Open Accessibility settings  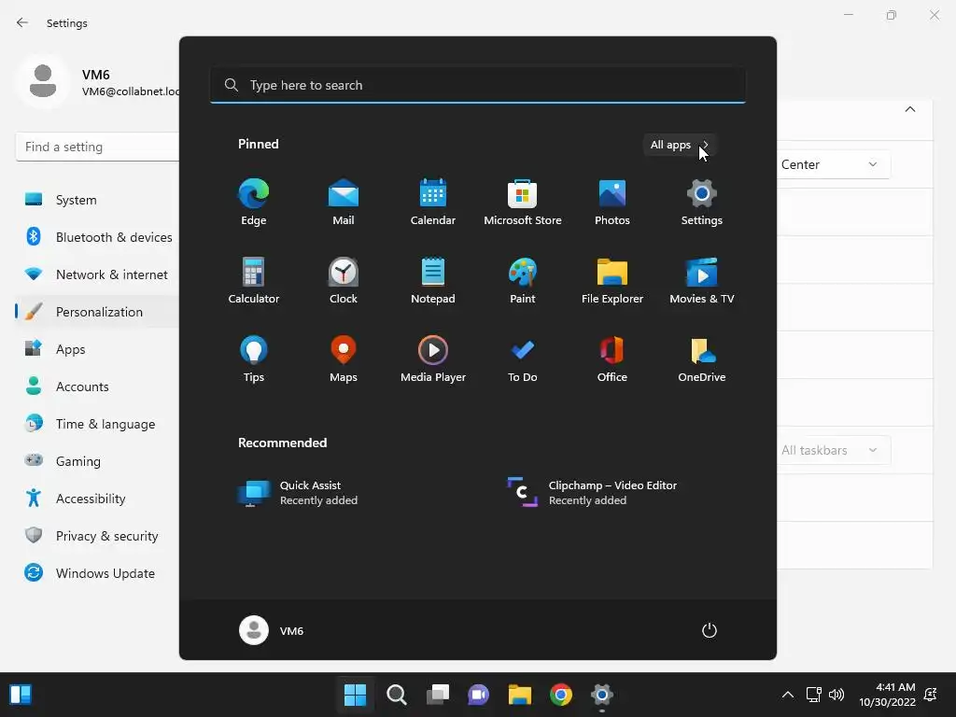(x=97, y=499)
